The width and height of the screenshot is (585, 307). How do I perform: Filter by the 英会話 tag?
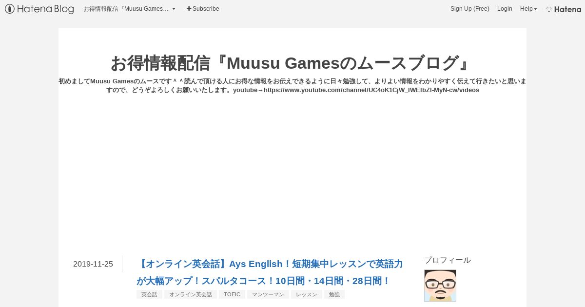(x=149, y=294)
